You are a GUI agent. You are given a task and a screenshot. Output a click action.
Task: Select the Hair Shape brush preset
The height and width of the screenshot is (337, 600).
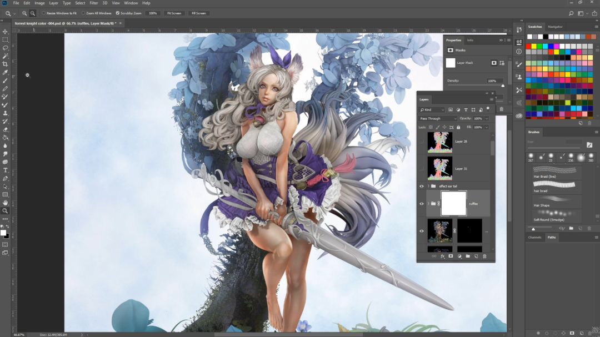557,201
